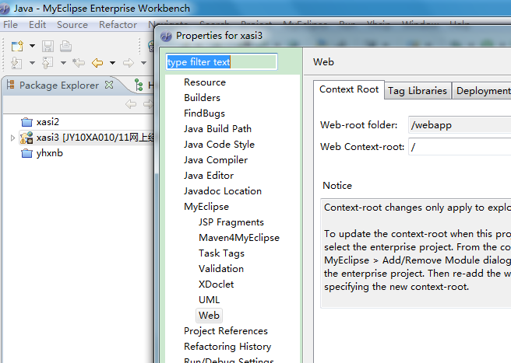
Task: Select XDoclet properties page
Action: tap(216, 284)
